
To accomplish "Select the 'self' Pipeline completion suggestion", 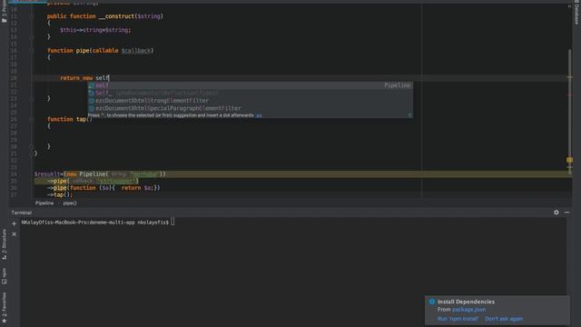I will [251, 85].
